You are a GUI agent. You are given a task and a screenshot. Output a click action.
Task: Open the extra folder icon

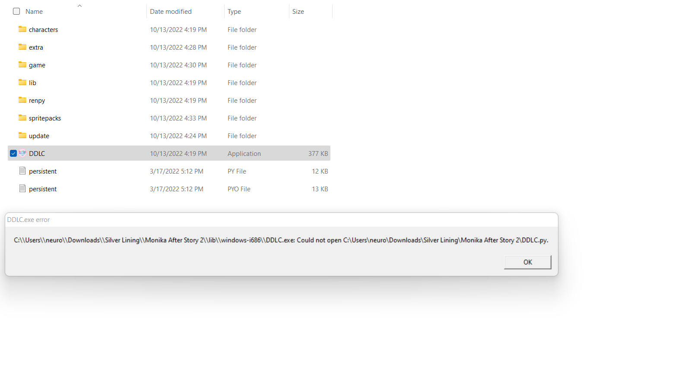(x=22, y=47)
